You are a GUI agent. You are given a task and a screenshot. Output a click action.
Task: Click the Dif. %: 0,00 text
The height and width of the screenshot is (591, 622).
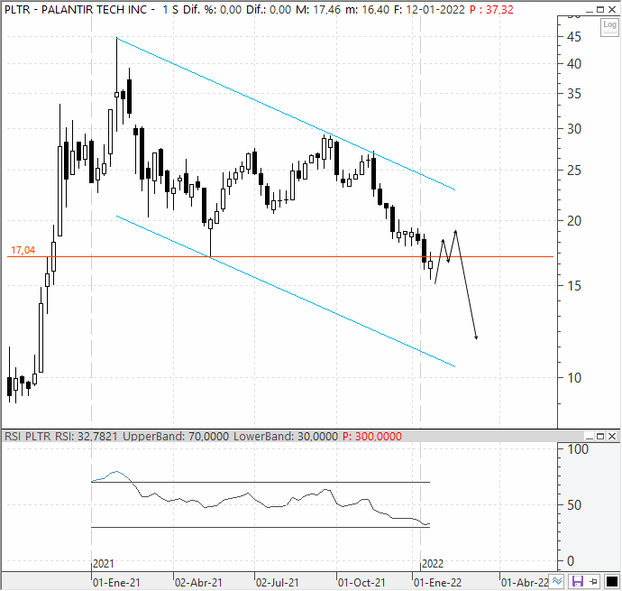(x=212, y=10)
